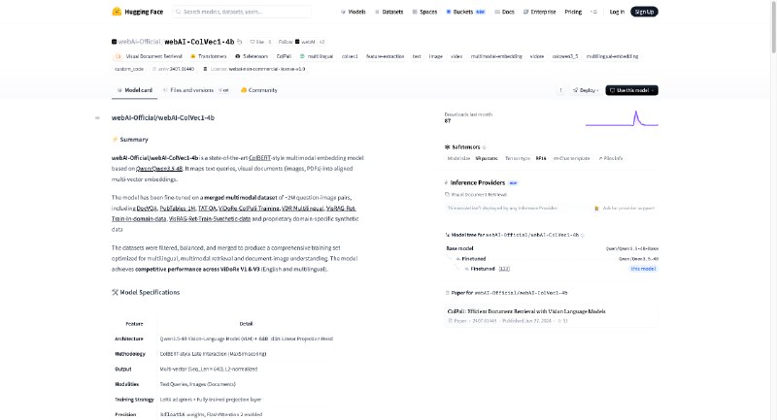Open the three-dot more options menu
Image resolution: width=777 pixels, height=420 pixels.
tap(561, 90)
